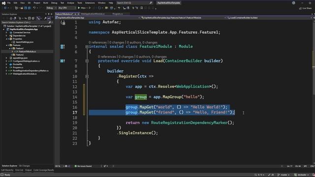Toggle Show All Files in Solution Explorer

coord(33,18)
